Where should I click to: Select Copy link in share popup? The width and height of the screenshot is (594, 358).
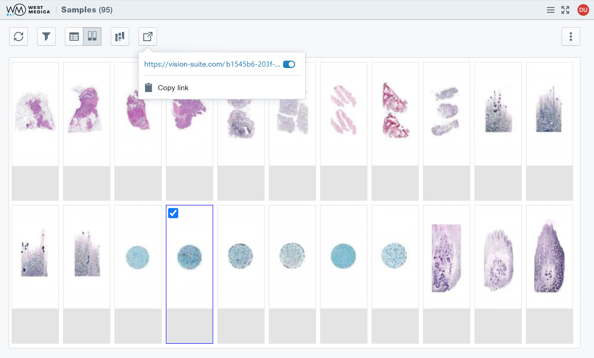173,88
